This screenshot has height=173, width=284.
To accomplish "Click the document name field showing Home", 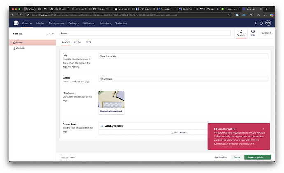I will coord(145,33).
